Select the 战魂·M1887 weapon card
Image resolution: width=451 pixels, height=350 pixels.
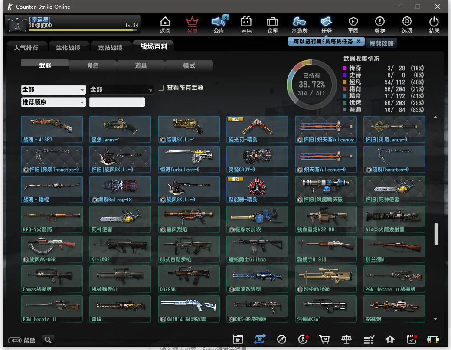coord(52,129)
